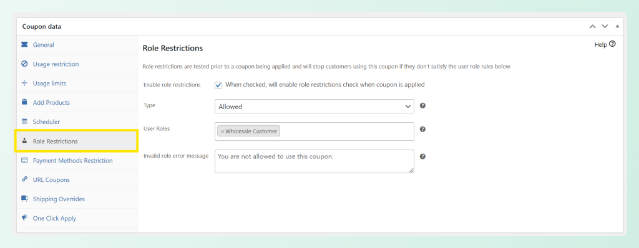Screen dimensions: 639x248
Task: Click the 'User Roles' field label
Action: pyautogui.click(x=157, y=128)
